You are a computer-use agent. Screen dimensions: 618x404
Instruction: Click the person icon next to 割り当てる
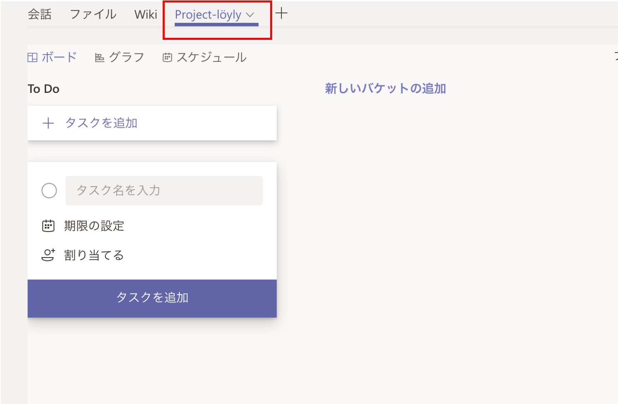pyautogui.click(x=48, y=255)
